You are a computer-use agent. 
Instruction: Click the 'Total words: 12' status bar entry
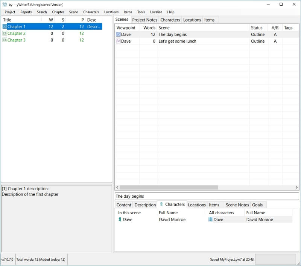pyautogui.click(x=41, y=259)
